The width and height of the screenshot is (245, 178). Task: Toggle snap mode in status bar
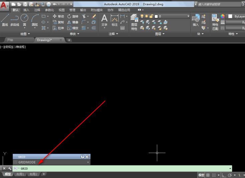coord(214,175)
